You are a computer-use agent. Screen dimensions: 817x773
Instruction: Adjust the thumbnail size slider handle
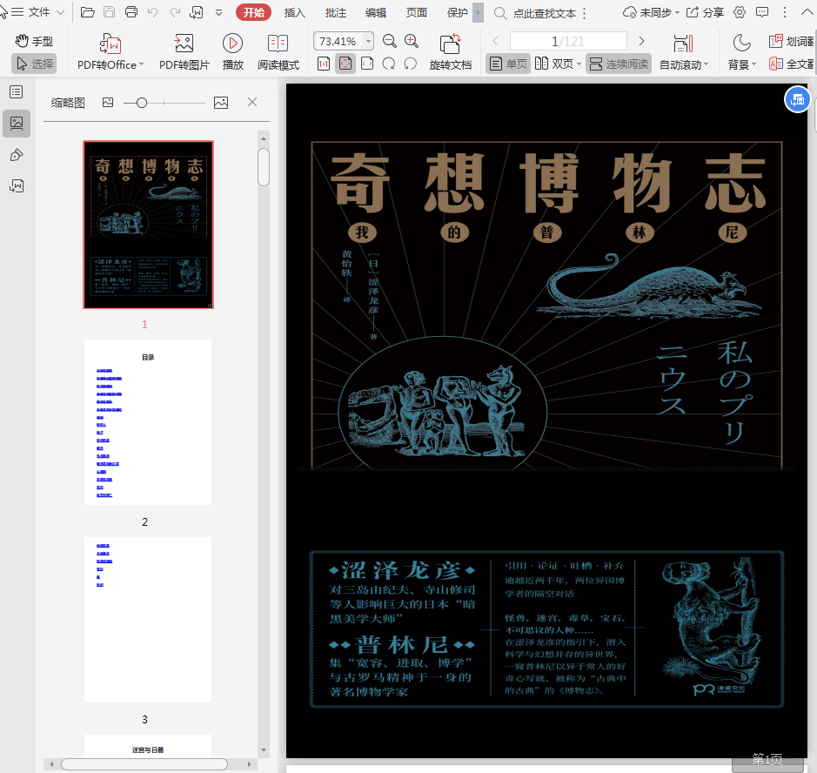click(141, 103)
